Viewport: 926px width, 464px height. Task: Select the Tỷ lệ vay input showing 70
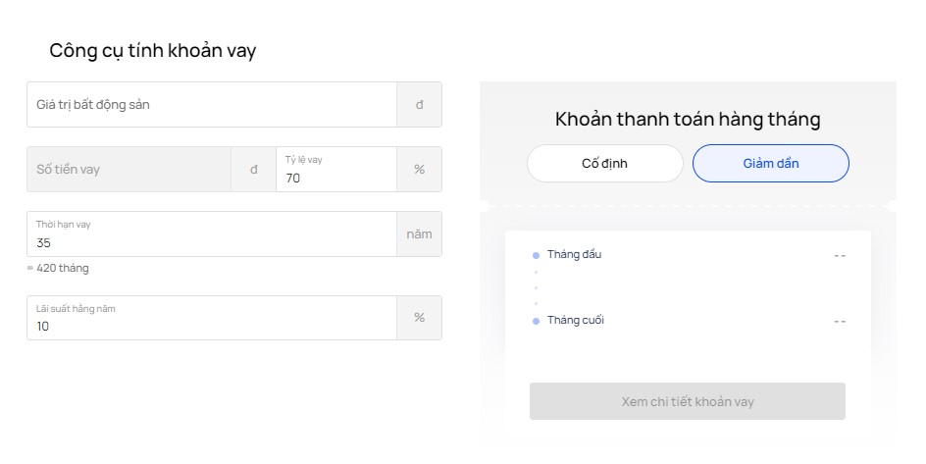336,170
